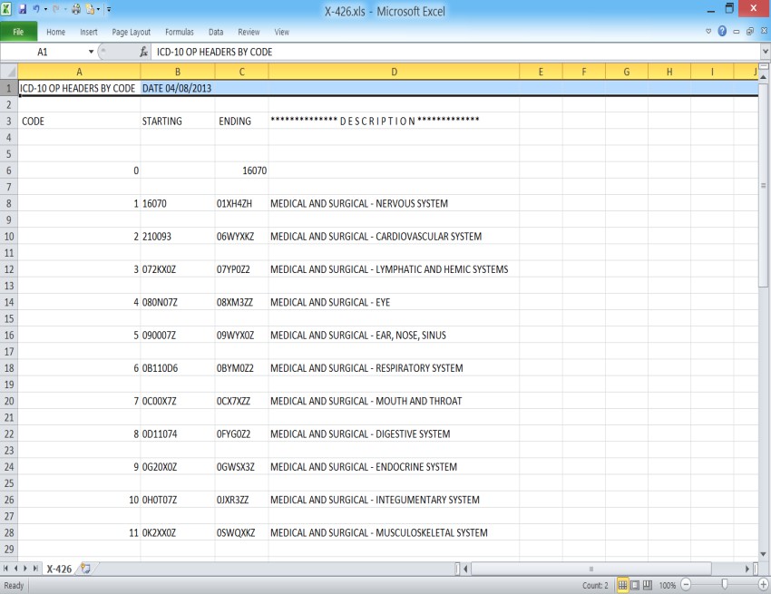Select the ending code cell 0GWSX3Z
Viewport: 771px width, 594px height.
click(x=241, y=467)
